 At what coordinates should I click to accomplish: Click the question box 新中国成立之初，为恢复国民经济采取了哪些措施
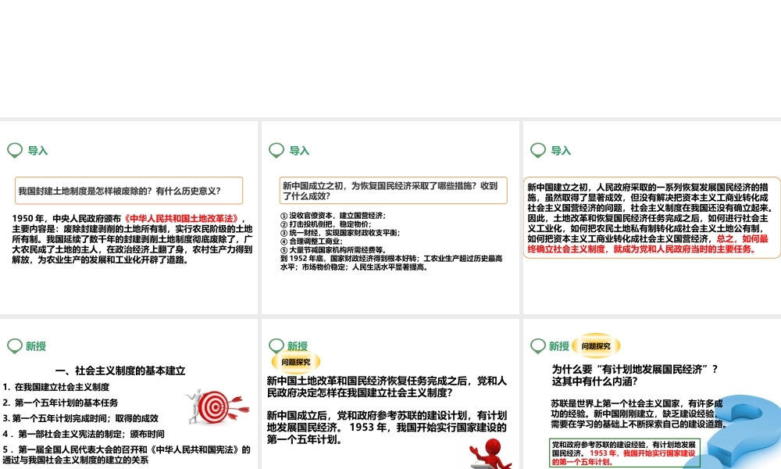(x=394, y=191)
